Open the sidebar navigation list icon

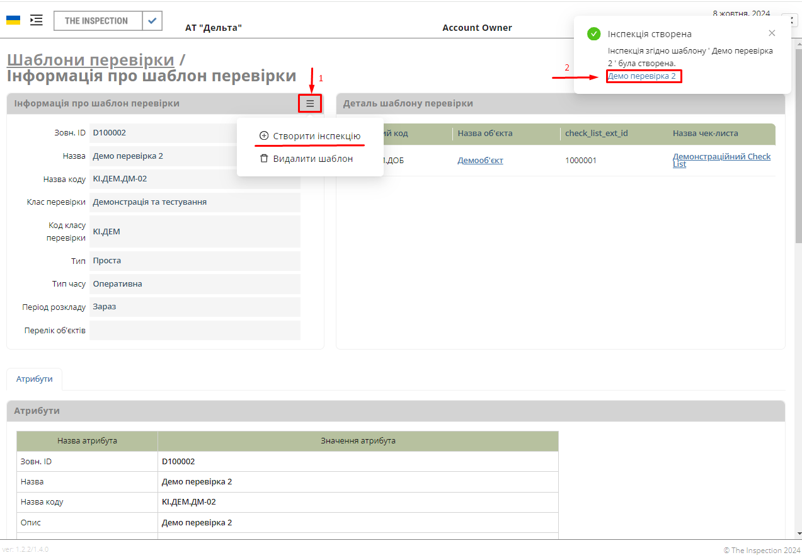pyautogui.click(x=36, y=20)
